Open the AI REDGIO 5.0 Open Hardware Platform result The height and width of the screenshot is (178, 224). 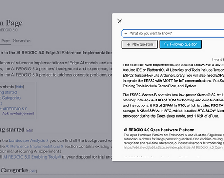point(159,130)
